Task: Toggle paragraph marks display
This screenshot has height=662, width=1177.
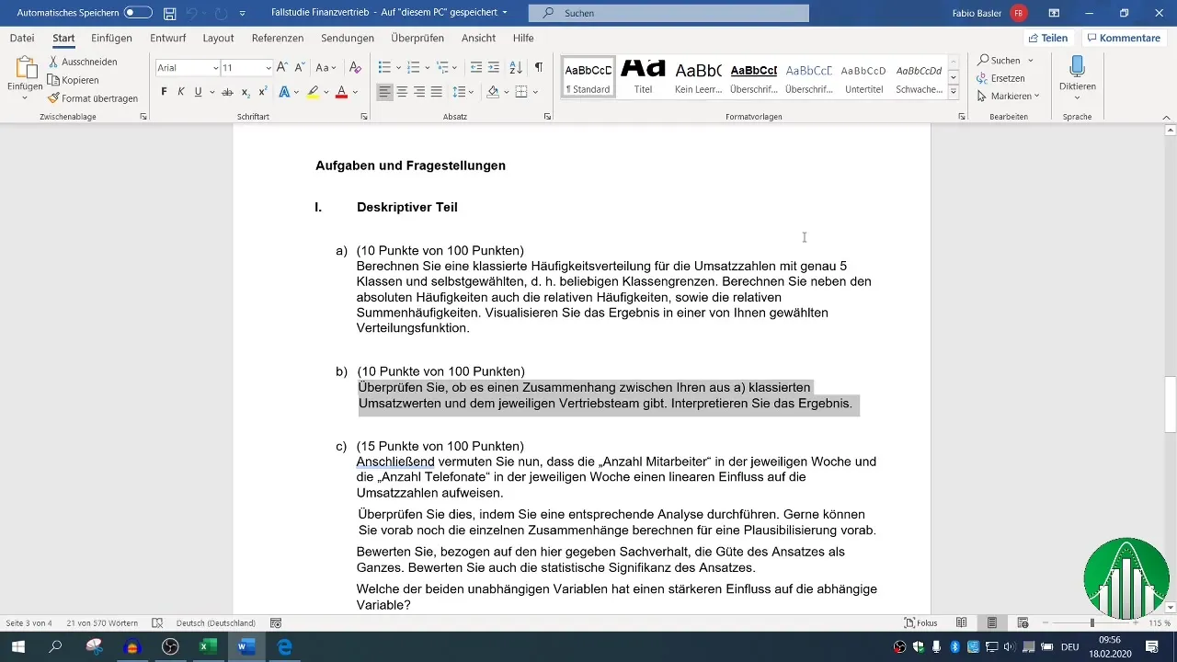Action: (x=539, y=68)
